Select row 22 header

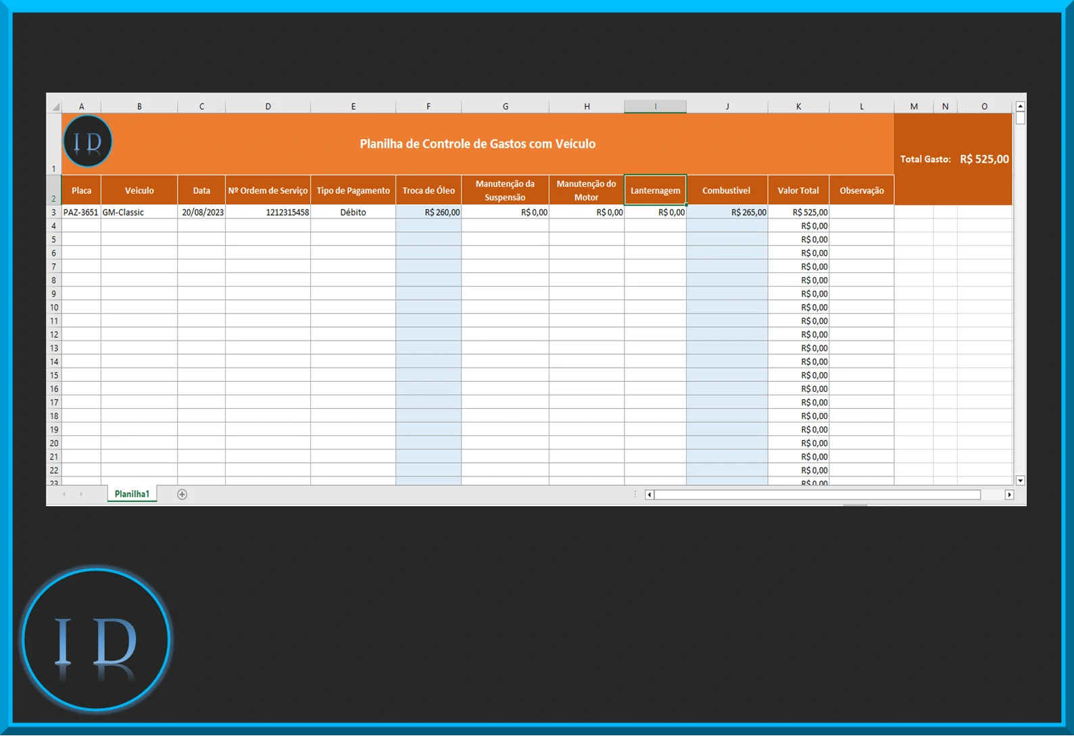click(54, 470)
